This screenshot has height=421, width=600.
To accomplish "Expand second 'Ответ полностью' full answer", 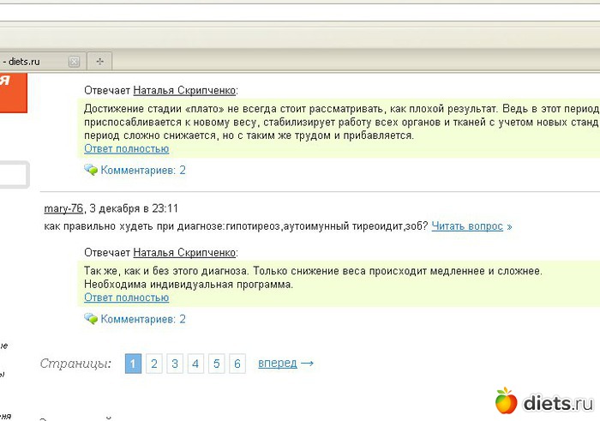I will pyautogui.click(x=126, y=298).
